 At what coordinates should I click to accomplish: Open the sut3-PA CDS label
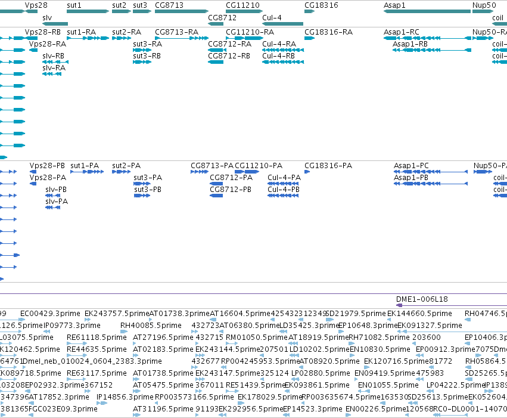147,178
